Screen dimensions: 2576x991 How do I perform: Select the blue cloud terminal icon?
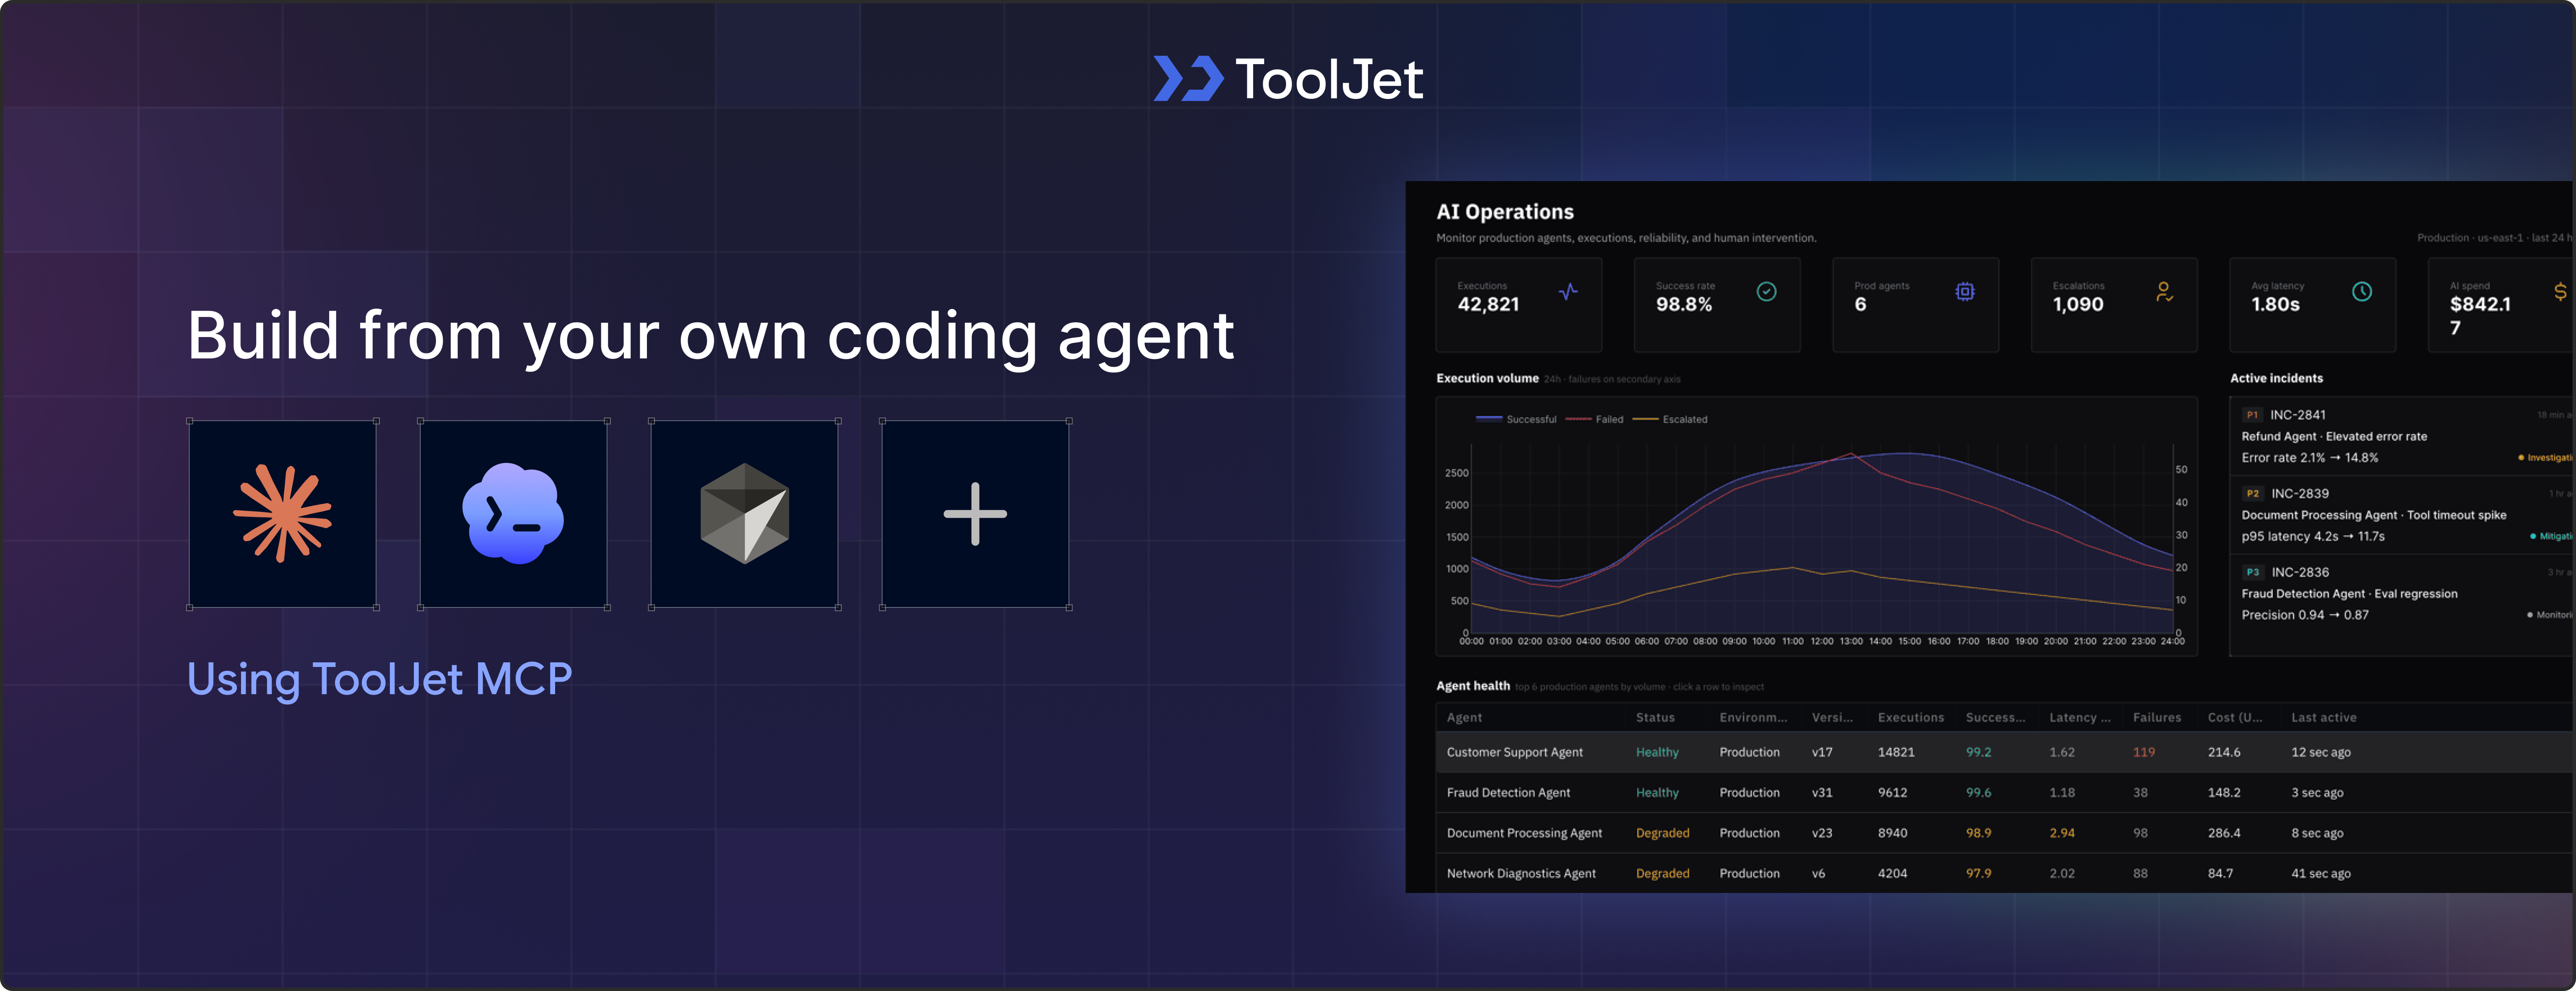point(514,513)
